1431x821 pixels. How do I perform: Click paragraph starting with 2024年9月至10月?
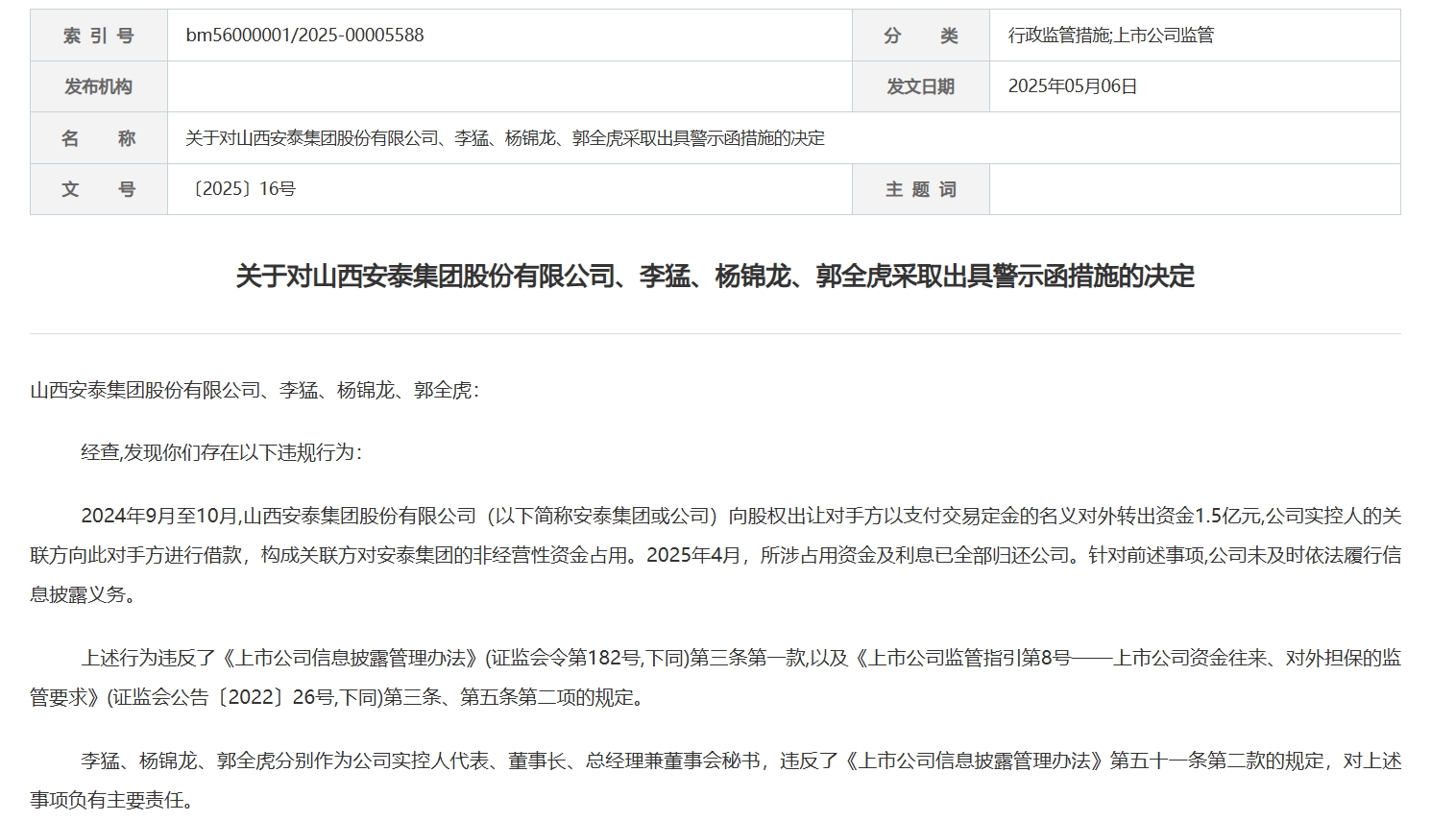point(715,555)
